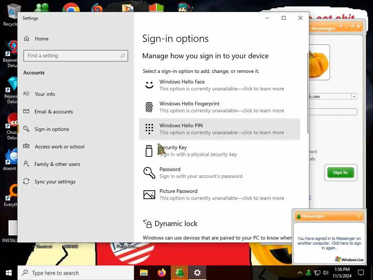Click the Windows Hello Face smiley icon
This screenshot has height=280, width=373.
tap(149, 85)
